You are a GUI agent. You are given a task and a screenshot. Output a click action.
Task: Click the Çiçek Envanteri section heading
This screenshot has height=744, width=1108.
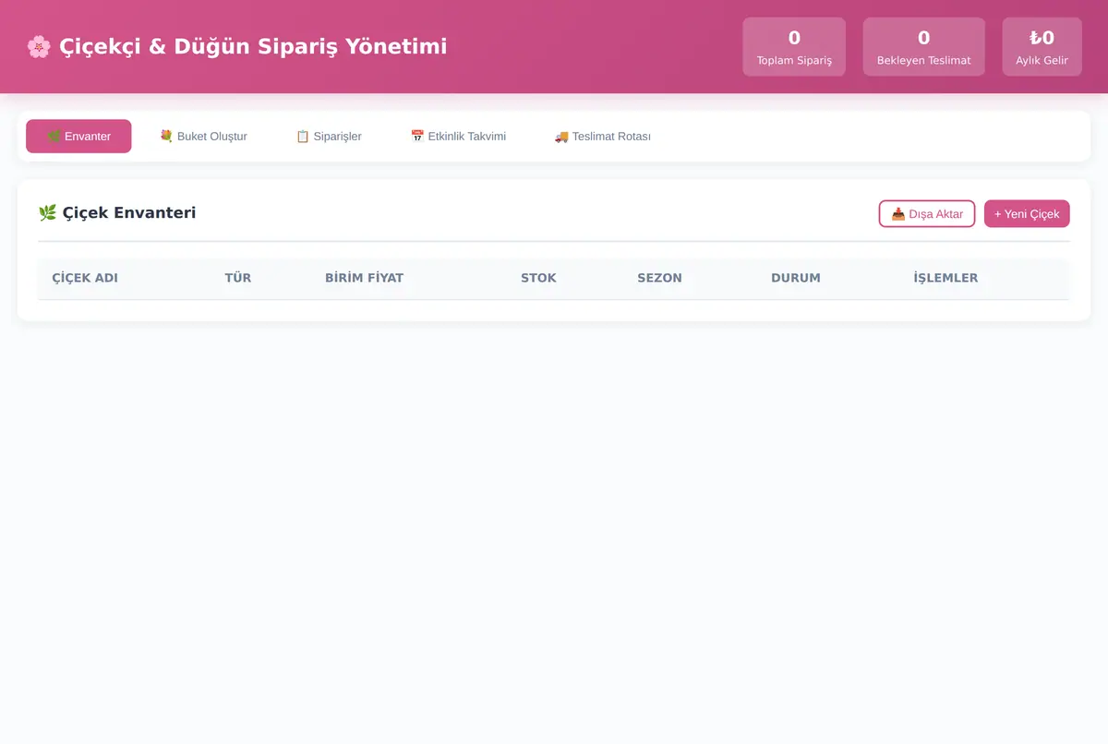coord(117,213)
